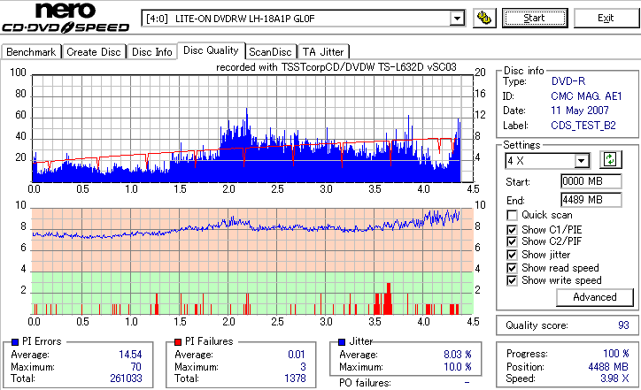
Task: Click the Jitter maximum 10.0 %
Action: pos(458,367)
